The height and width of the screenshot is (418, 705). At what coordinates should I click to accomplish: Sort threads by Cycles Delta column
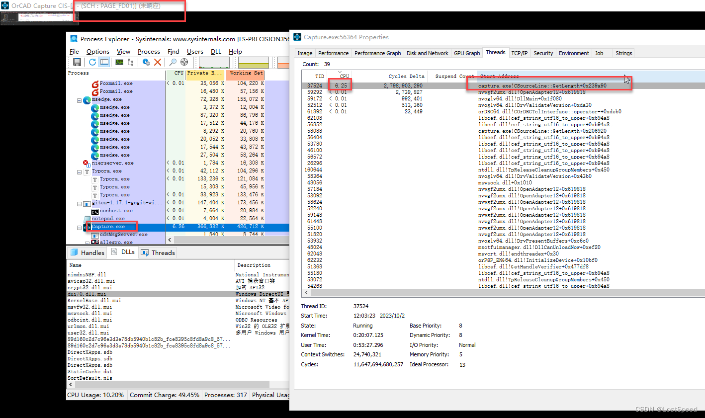click(406, 77)
